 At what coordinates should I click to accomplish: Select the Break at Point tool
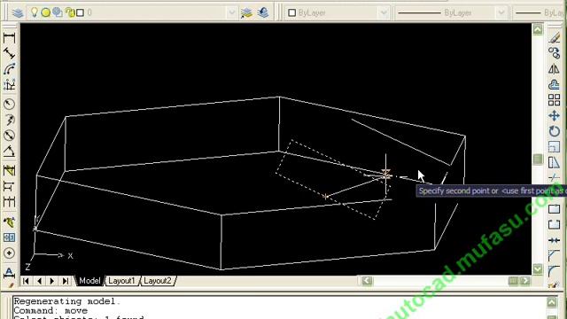tap(554, 209)
